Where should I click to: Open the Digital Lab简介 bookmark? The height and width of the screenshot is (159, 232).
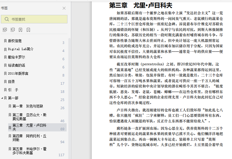[x=21, y=49]
